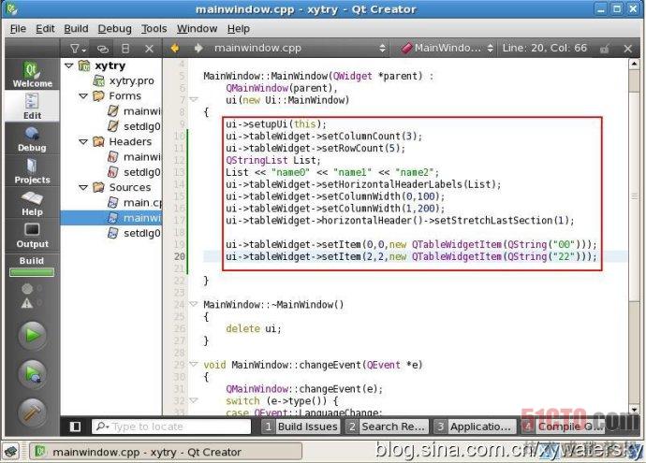
Task: Fold the destructor at line 24
Action: [194, 304]
